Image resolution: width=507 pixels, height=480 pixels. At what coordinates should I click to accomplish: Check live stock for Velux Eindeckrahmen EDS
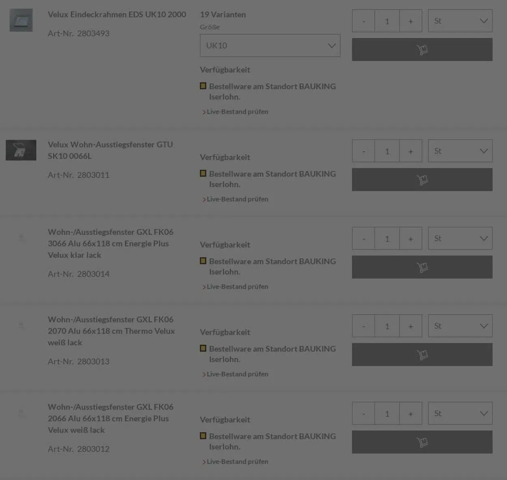(x=237, y=112)
